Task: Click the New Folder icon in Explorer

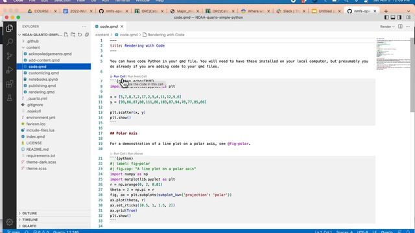Action: pyautogui.click(x=73, y=34)
